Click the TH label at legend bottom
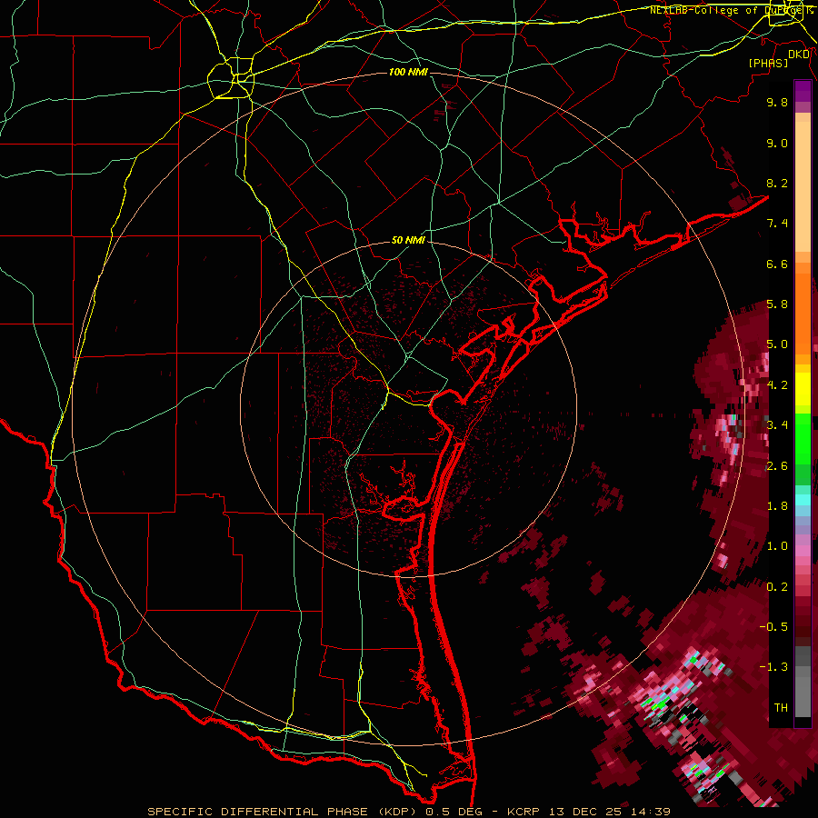The image size is (818, 818). pyautogui.click(x=781, y=708)
